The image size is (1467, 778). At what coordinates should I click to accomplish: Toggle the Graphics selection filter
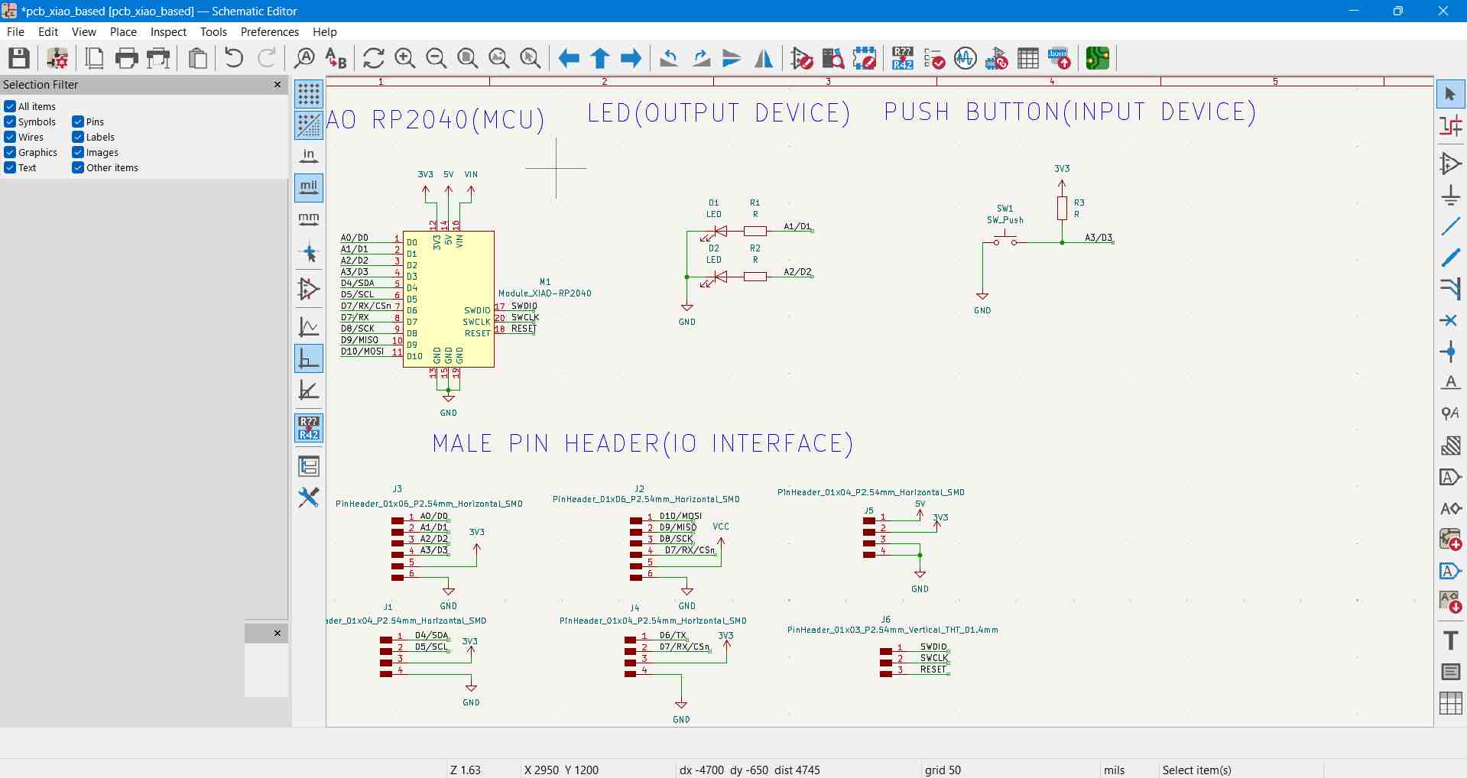pos(10,152)
